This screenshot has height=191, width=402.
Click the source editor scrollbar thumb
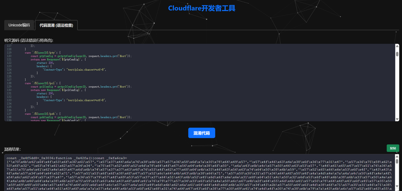(x=397, y=54)
